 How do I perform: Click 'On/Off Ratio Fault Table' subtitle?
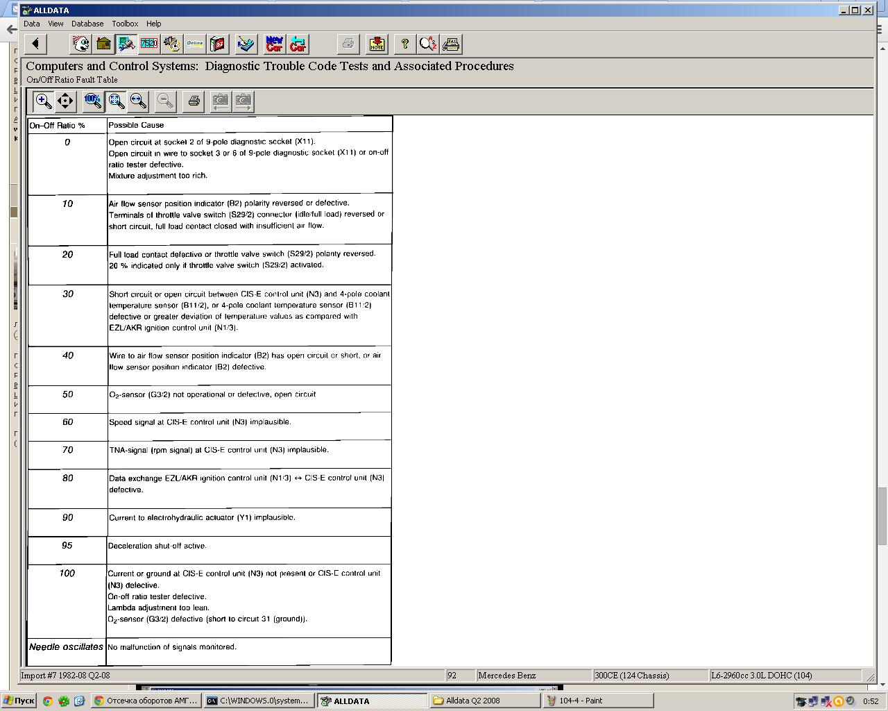(72, 80)
